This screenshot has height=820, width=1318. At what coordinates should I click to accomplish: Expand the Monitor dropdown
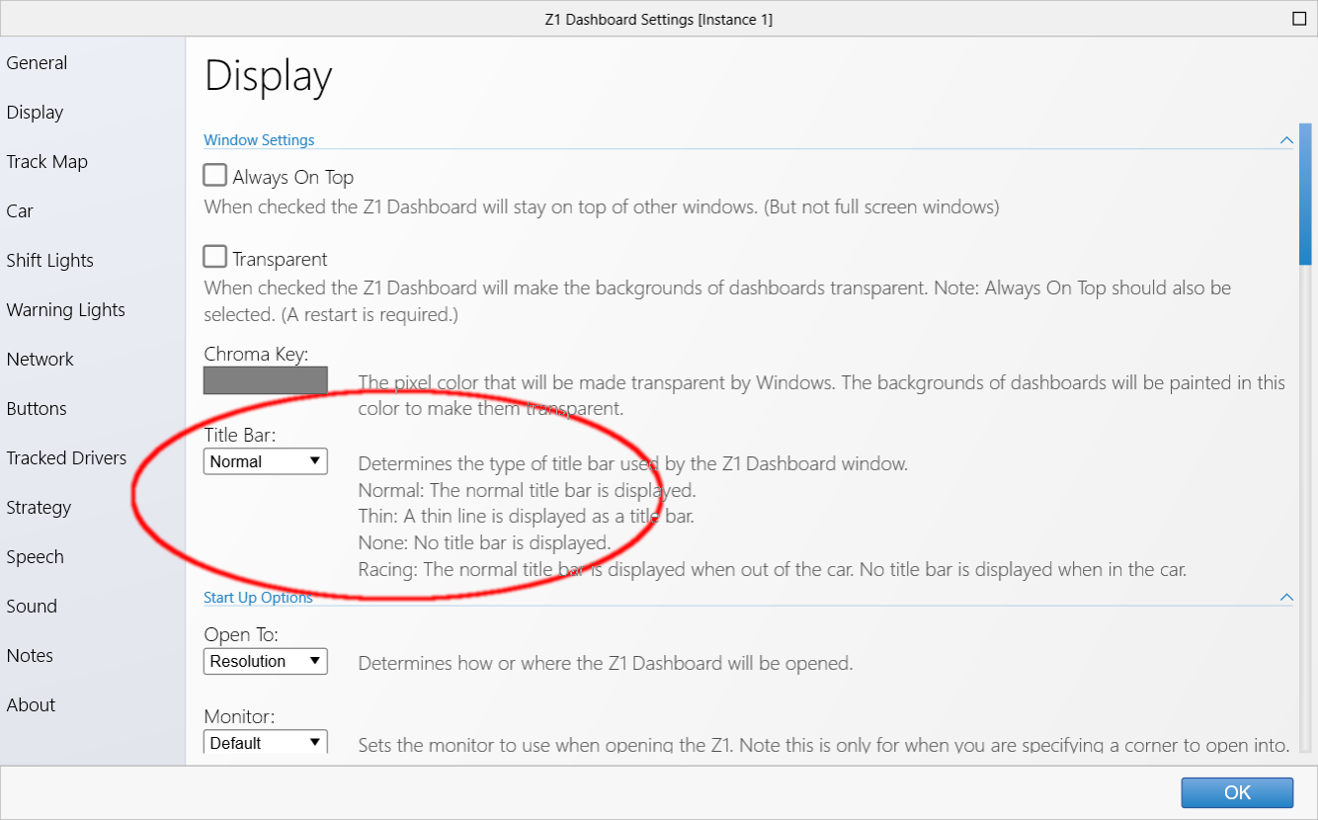265,742
